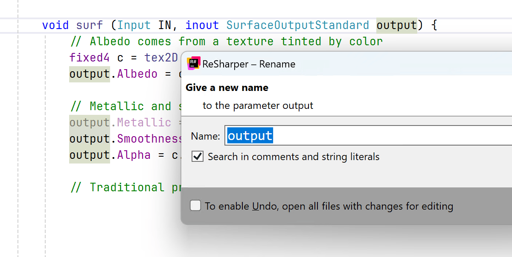The height and width of the screenshot is (257, 512).
Task: Enable Search in comments and string literals
Action: [x=198, y=156]
